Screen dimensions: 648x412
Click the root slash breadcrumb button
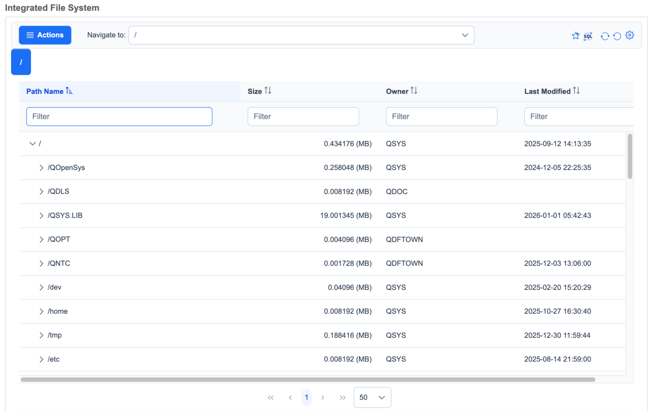tap(21, 62)
